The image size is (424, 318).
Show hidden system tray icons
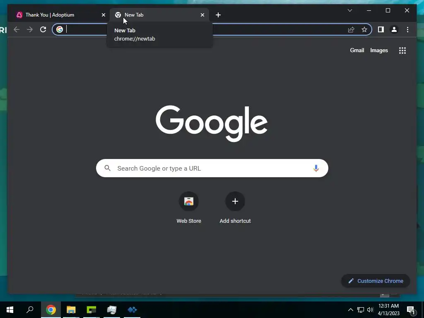350,310
